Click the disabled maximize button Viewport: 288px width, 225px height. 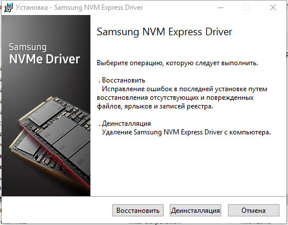click(247, 7)
